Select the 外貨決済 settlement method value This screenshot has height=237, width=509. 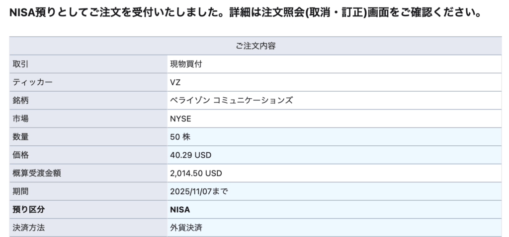click(x=185, y=228)
